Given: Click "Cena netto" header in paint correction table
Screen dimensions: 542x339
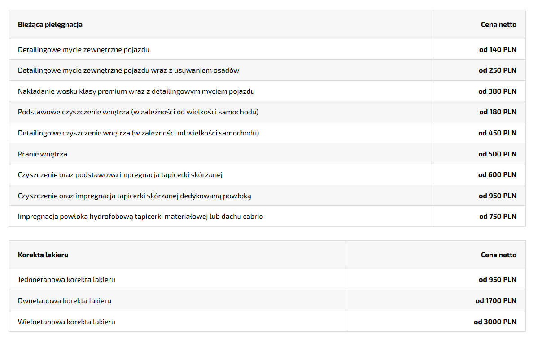Looking at the screenshot, I should 498,255.
